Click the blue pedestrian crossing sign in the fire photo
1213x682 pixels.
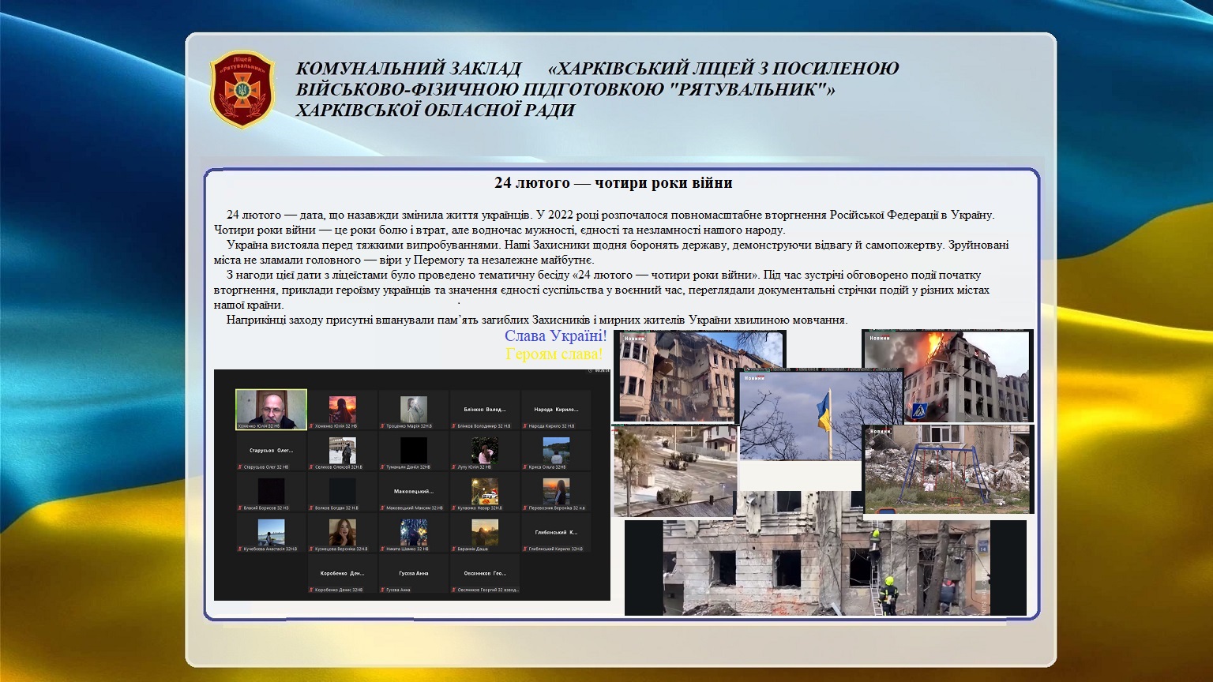click(x=920, y=411)
